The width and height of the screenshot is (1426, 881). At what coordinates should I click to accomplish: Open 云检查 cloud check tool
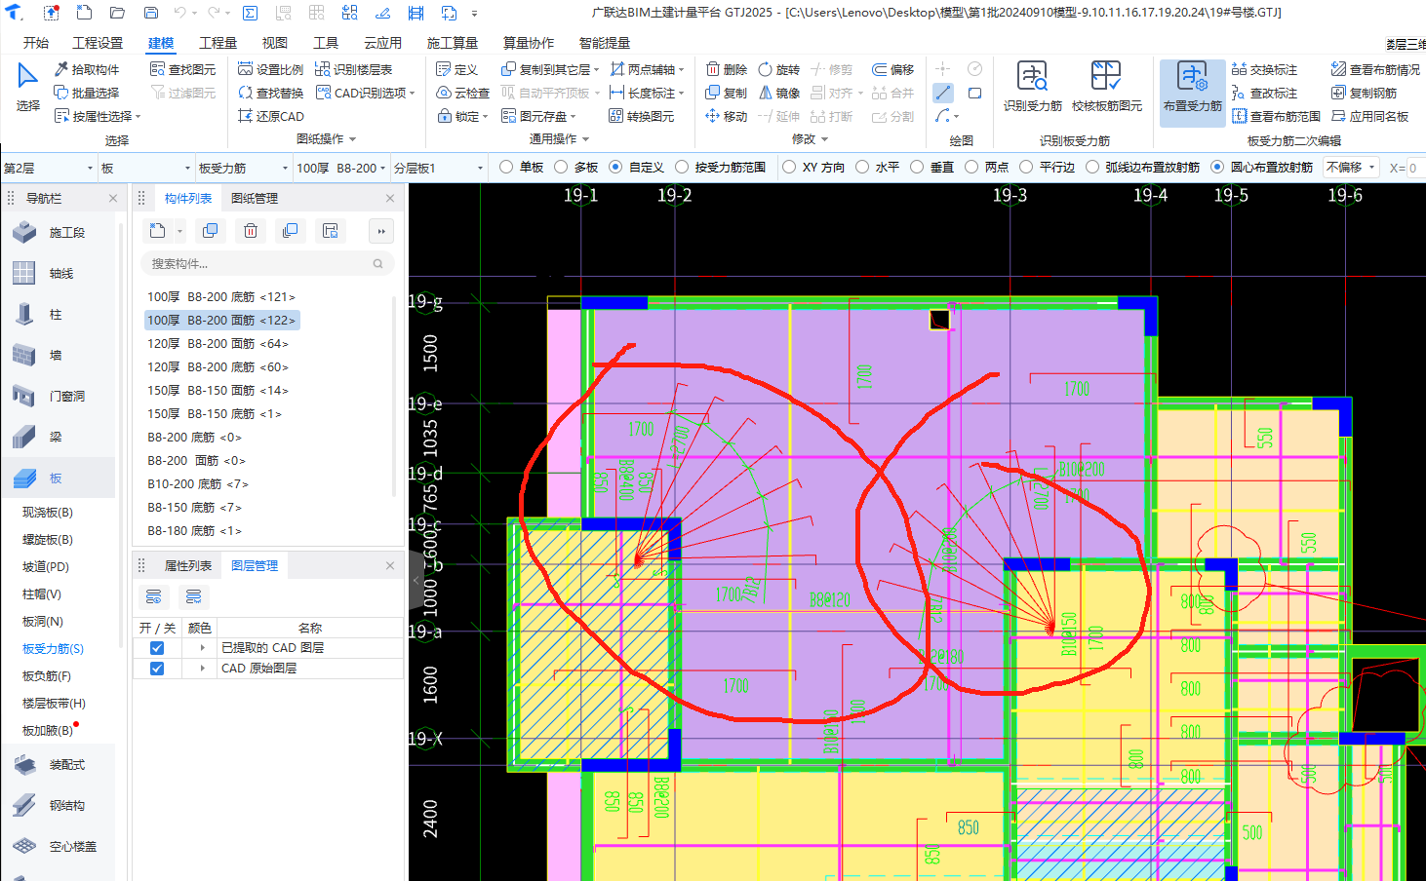click(x=462, y=93)
